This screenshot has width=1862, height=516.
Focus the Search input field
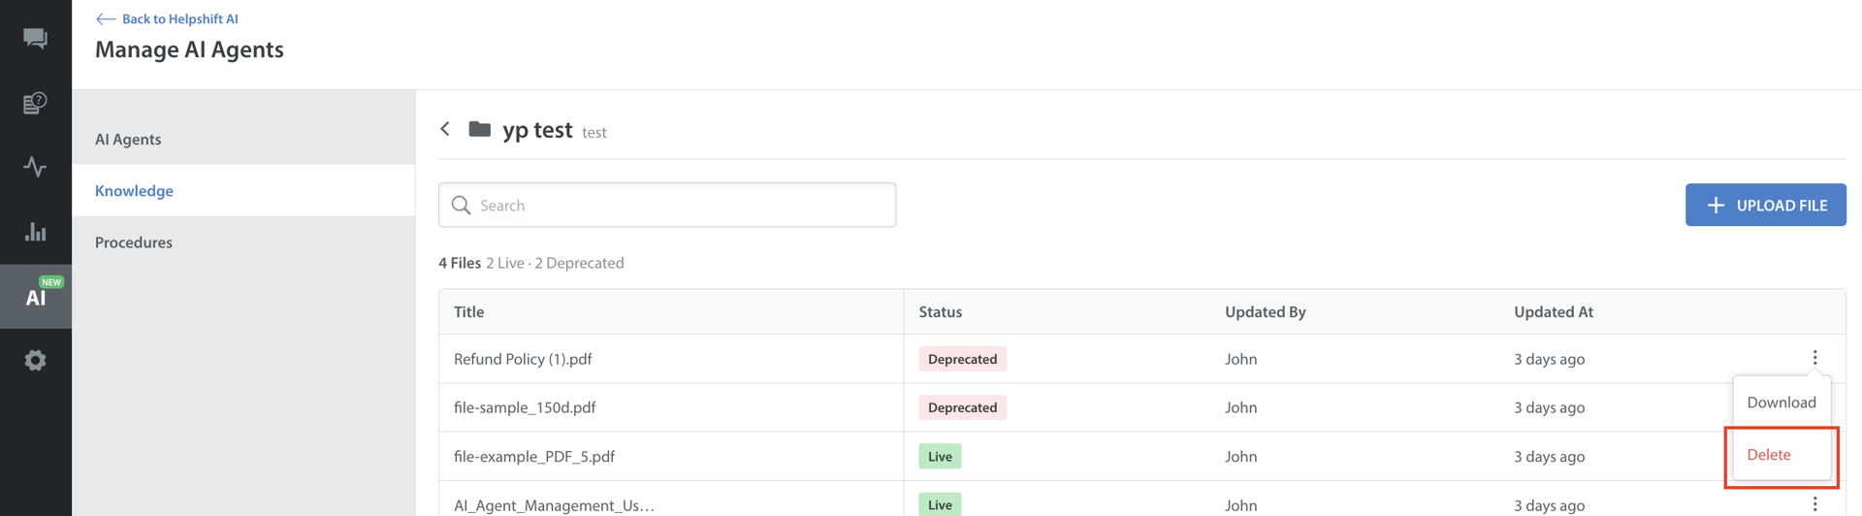point(679,206)
